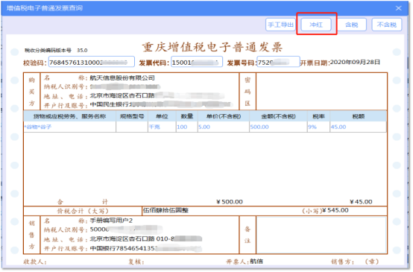Click the buyer name 航天信息股份有限公司

(x=122, y=78)
